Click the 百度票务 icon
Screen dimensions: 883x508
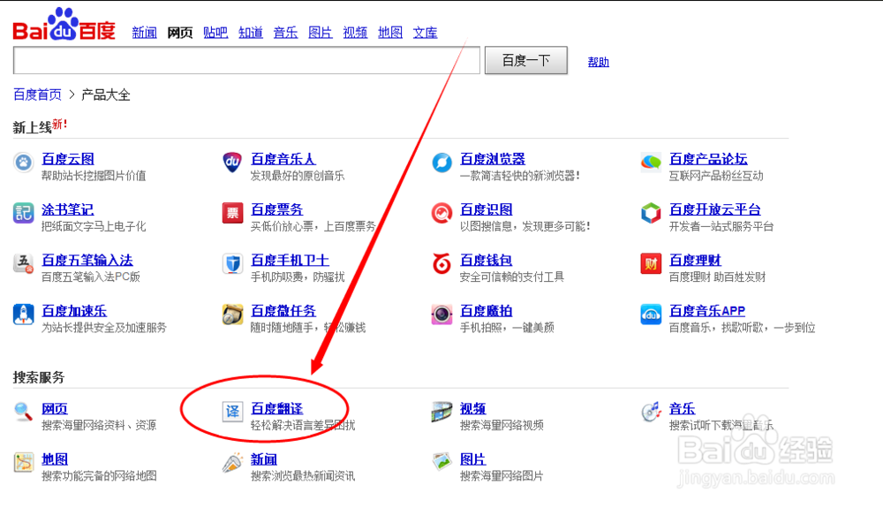click(232, 214)
